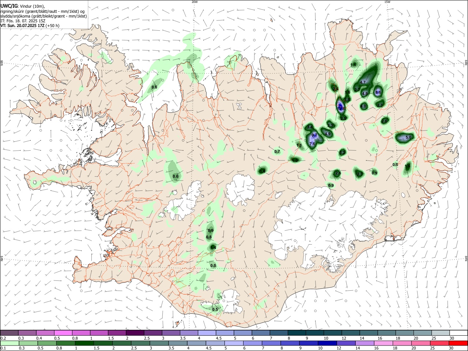
Task: Select the hot pink swatch between 20 and 25 in lower legend
Action: click(421, 343)
